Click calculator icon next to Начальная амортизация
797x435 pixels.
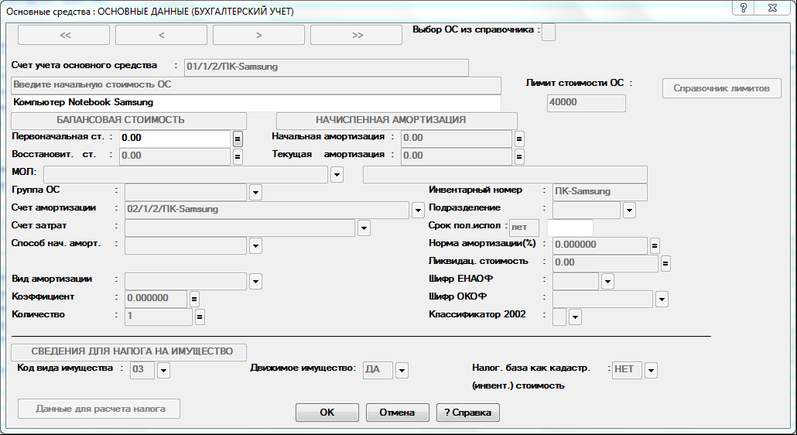pyautogui.click(x=520, y=138)
